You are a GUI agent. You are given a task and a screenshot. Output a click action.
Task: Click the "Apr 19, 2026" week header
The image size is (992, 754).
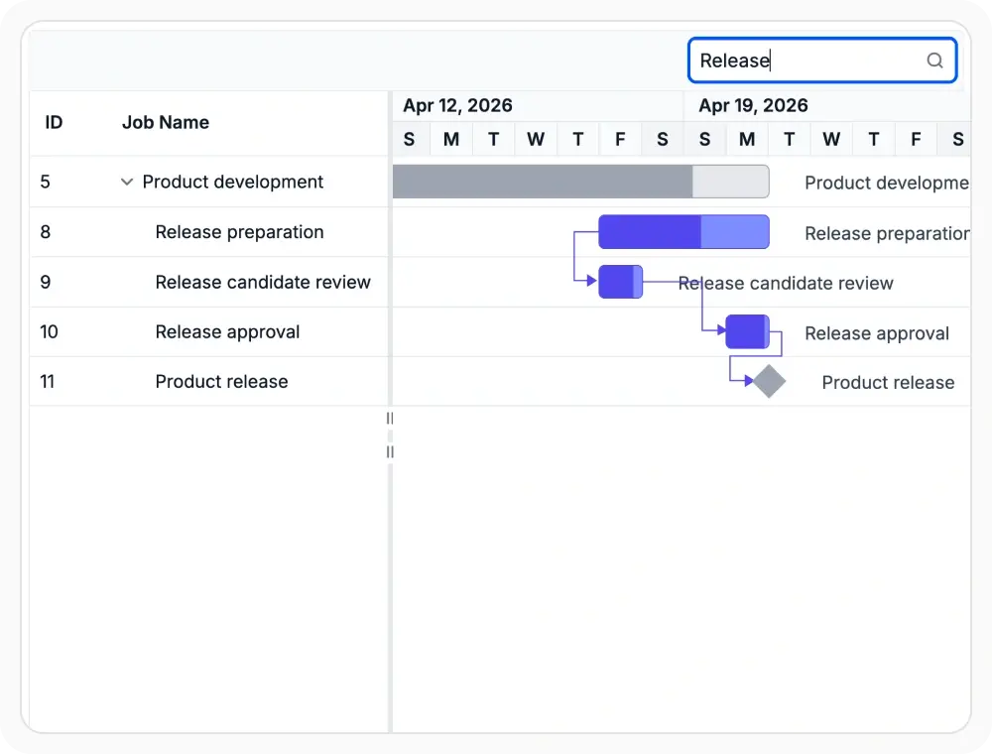[x=753, y=105]
